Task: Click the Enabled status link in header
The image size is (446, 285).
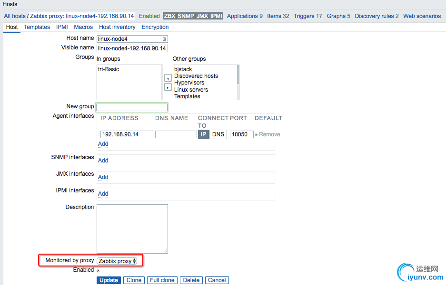Action: tap(149, 16)
